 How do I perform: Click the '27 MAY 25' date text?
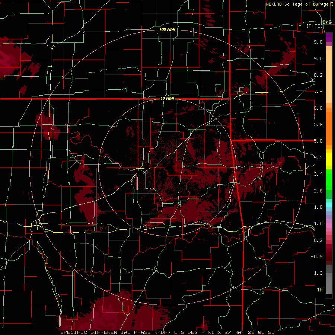coord(239,332)
